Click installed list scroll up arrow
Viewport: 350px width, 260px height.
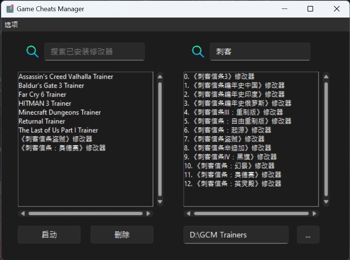[160, 77]
